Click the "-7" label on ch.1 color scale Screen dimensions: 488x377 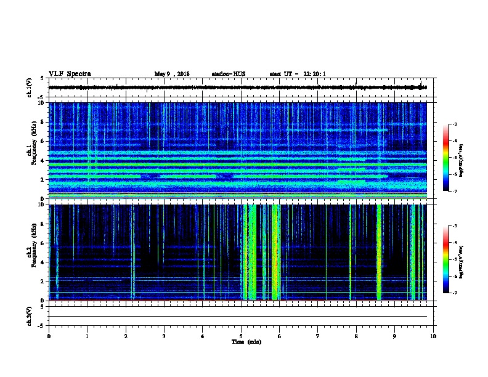(x=455, y=191)
